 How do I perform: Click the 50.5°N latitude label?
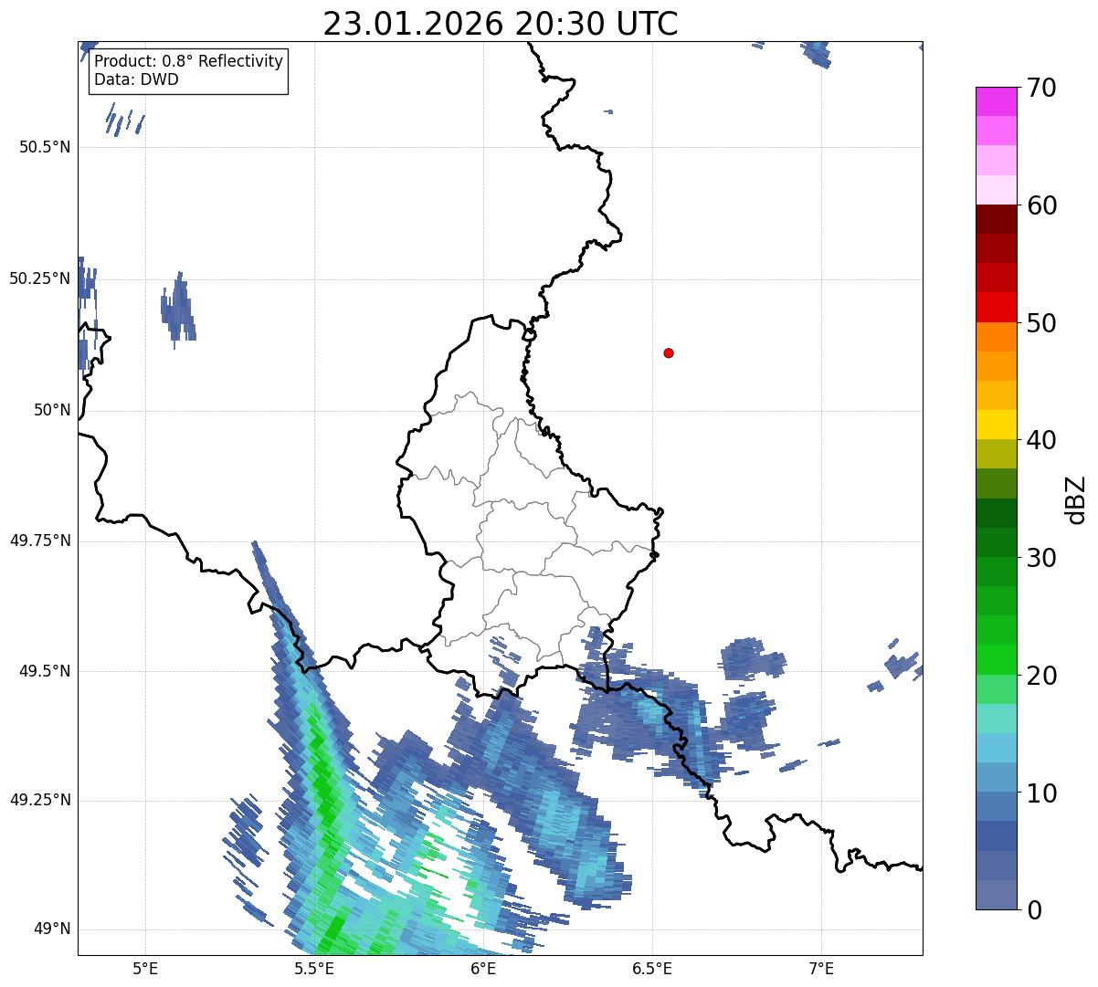click(x=45, y=148)
